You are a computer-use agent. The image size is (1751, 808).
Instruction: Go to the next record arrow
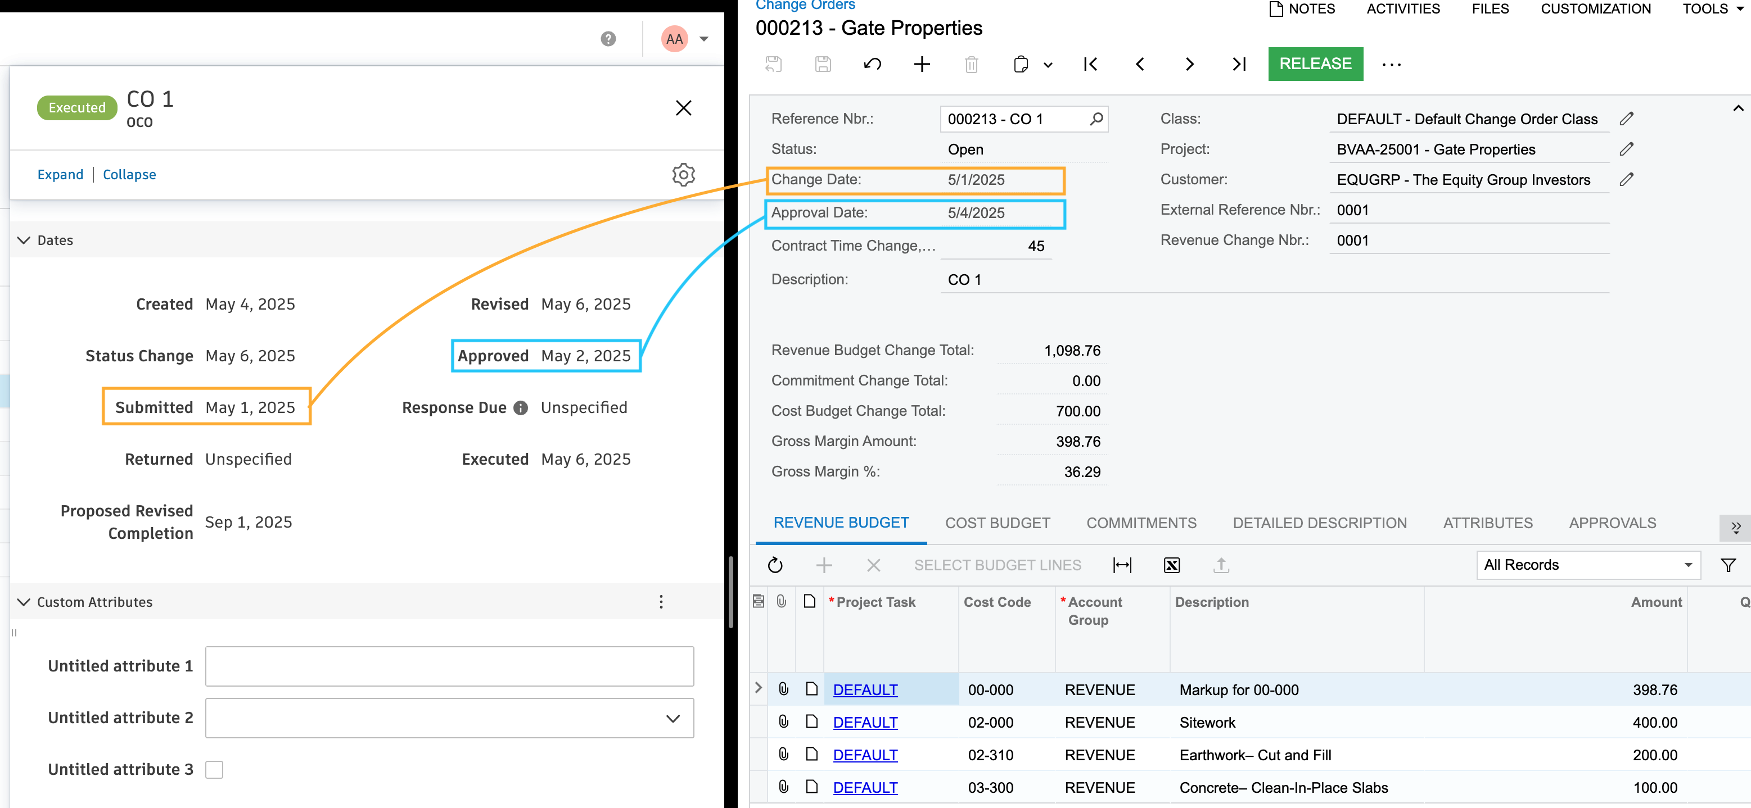[x=1189, y=65]
